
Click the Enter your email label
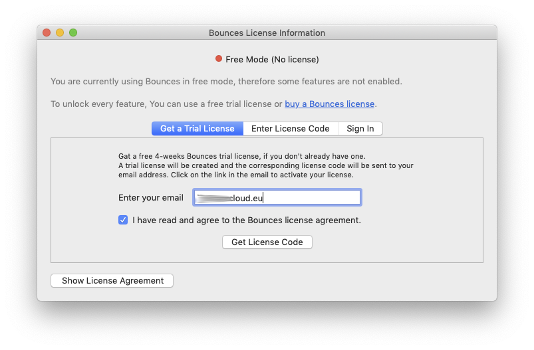tap(151, 198)
